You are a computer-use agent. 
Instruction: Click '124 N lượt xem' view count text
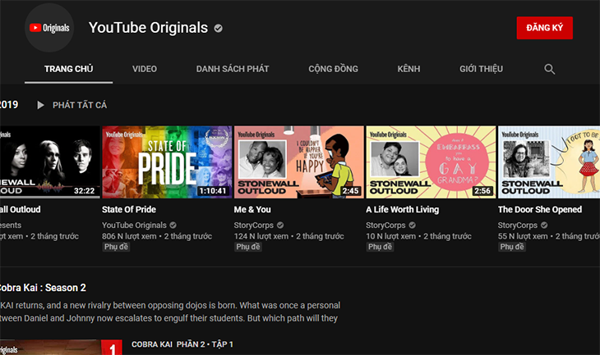tap(261, 236)
